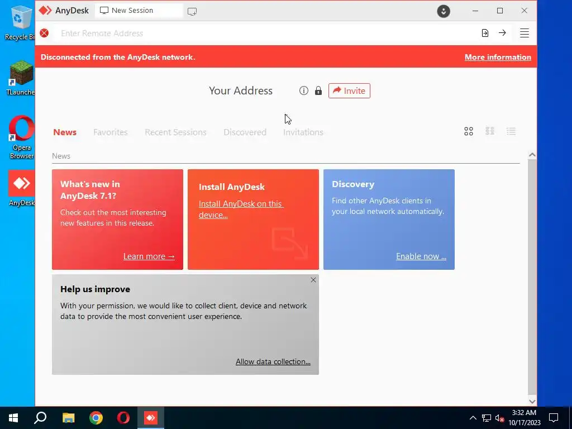Launch Google Chrome from the taskbar

(96, 418)
